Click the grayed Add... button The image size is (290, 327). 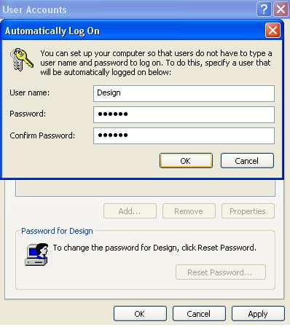pos(130,211)
